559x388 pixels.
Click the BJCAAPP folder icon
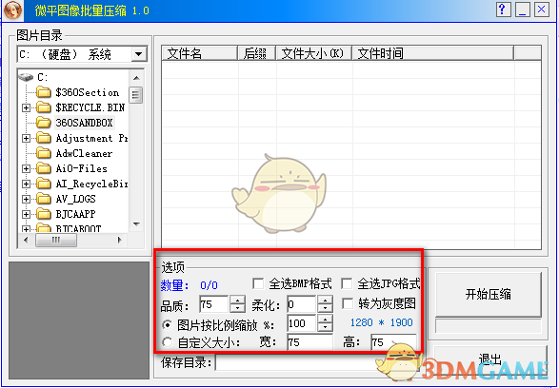tap(44, 214)
